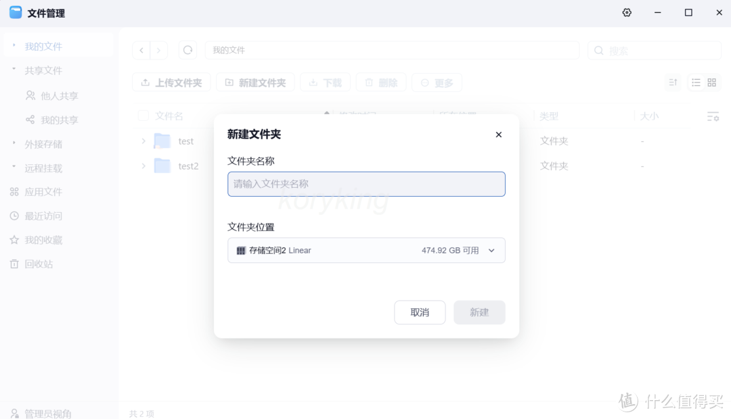Open the 文件夹位置 storage location dropdown
731x419 pixels.
click(x=366, y=250)
